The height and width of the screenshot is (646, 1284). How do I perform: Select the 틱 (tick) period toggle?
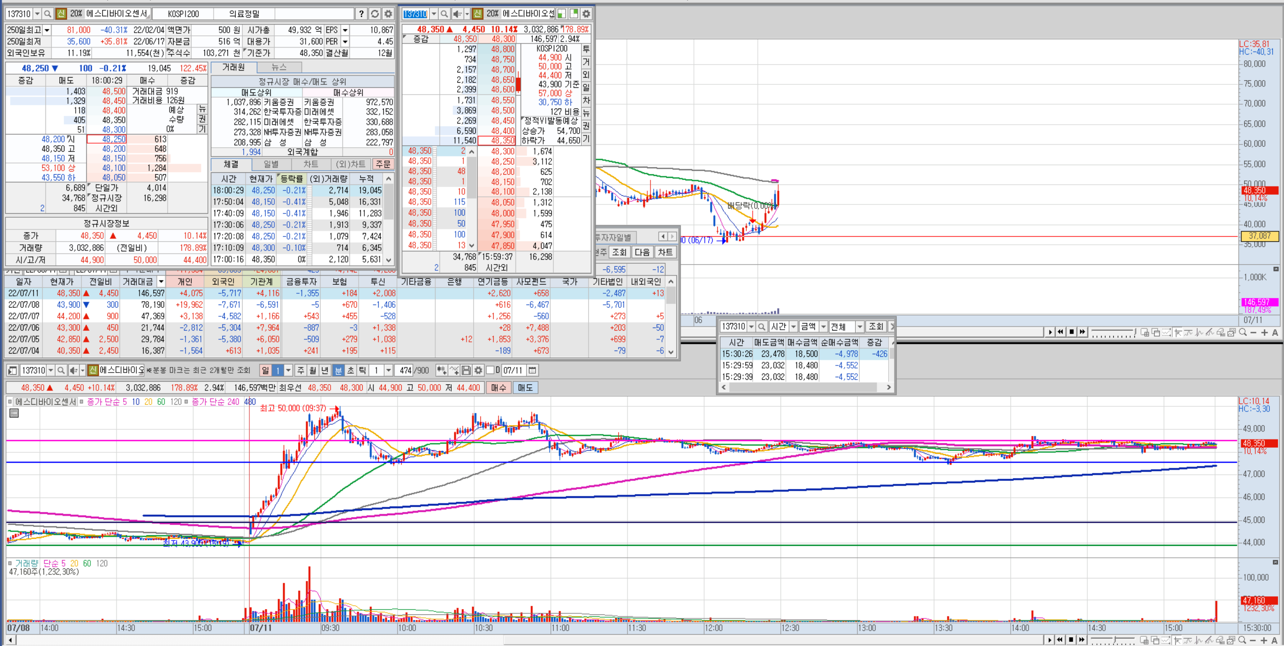(363, 371)
